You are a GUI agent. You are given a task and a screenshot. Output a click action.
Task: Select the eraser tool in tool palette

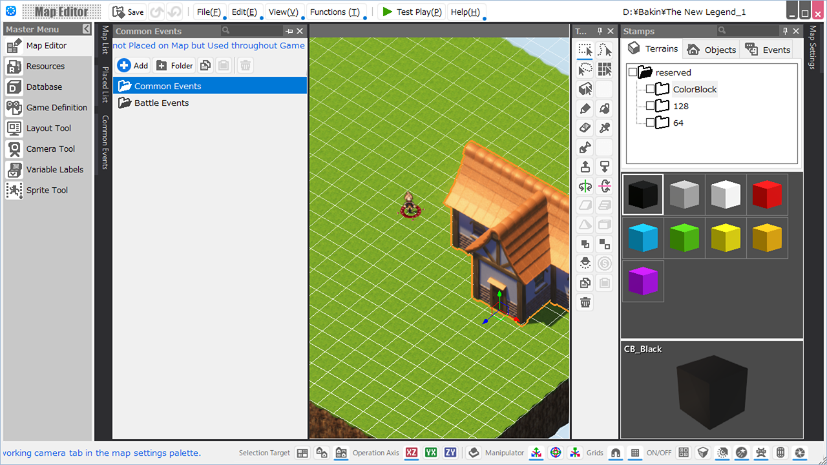pyautogui.click(x=585, y=128)
